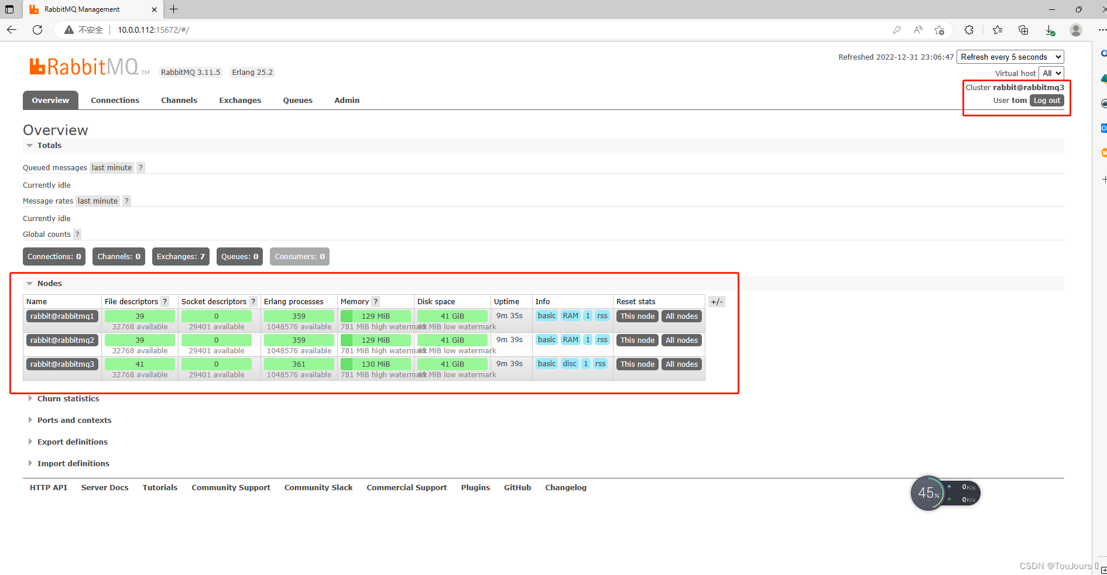1107x575 pixels.
Task: Click the RAM tag on rabbitmq1
Action: point(570,315)
